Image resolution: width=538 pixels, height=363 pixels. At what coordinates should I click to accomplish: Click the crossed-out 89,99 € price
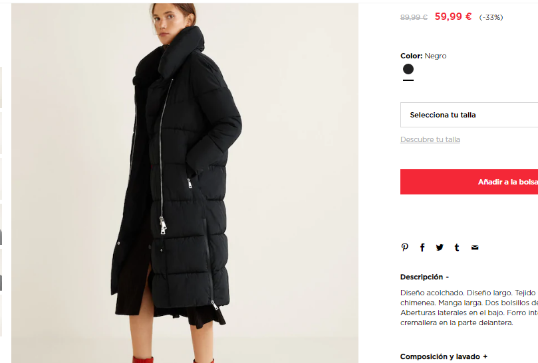[x=414, y=17]
